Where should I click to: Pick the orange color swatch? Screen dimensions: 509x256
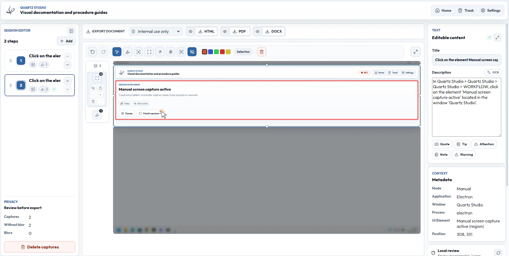pyautogui.click(x=205, y=52)
